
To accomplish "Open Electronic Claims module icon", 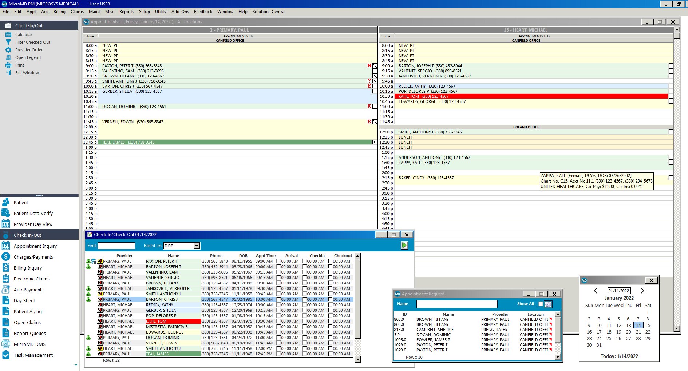I will 6,279.
